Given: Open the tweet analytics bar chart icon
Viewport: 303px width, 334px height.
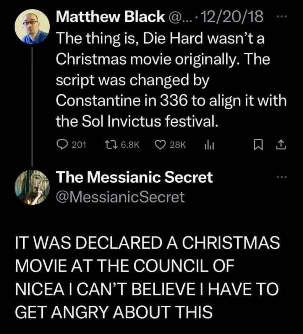Looking at the screenshot, I should click(x=208, y=144).
